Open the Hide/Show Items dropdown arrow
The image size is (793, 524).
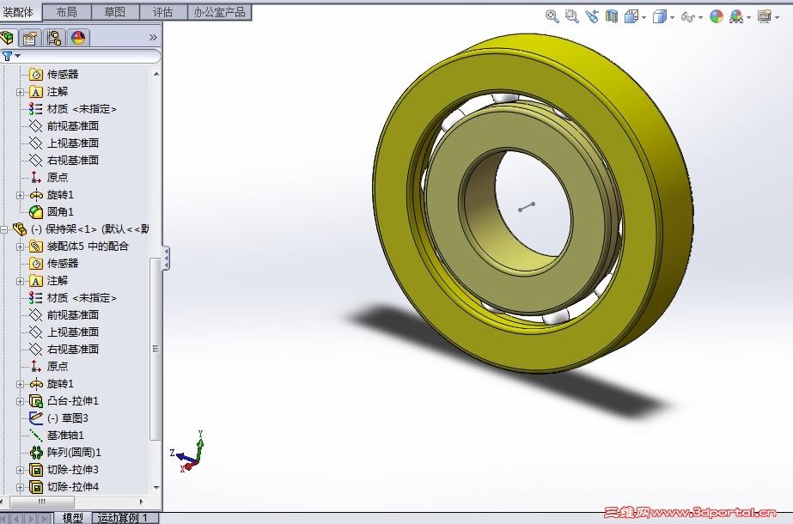[x=700, y=17]
